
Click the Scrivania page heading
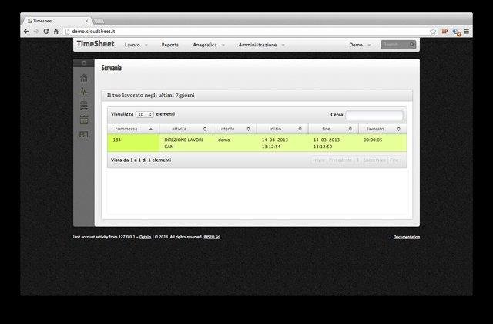[111, 68]
